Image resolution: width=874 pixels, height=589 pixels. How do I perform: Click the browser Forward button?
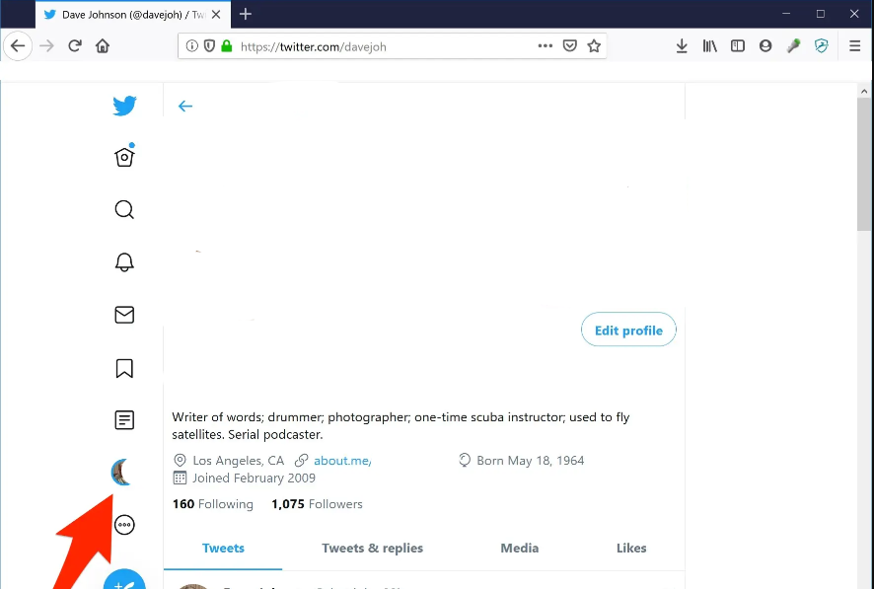pyautogui.click(x=46, y=45)
